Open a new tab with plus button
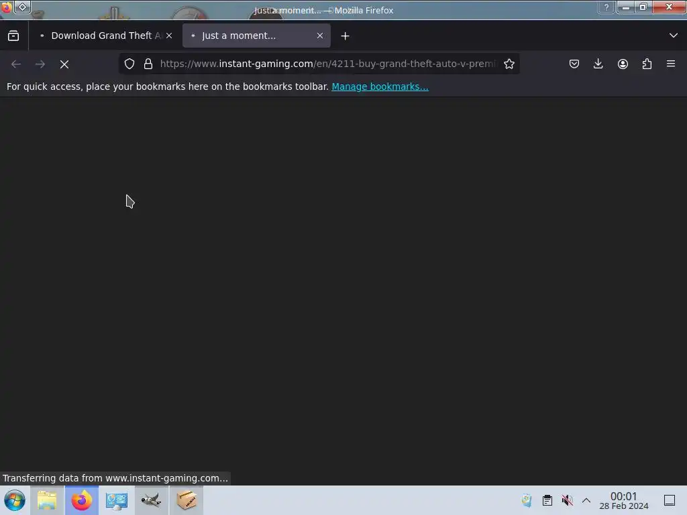The width and height of the screenshot is (687, 515). click(346, 36)
